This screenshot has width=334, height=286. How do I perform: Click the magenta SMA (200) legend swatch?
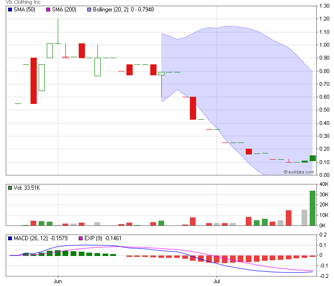(48, 10)
